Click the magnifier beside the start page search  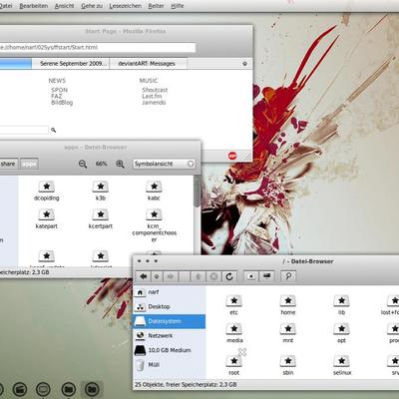(53, 130)
